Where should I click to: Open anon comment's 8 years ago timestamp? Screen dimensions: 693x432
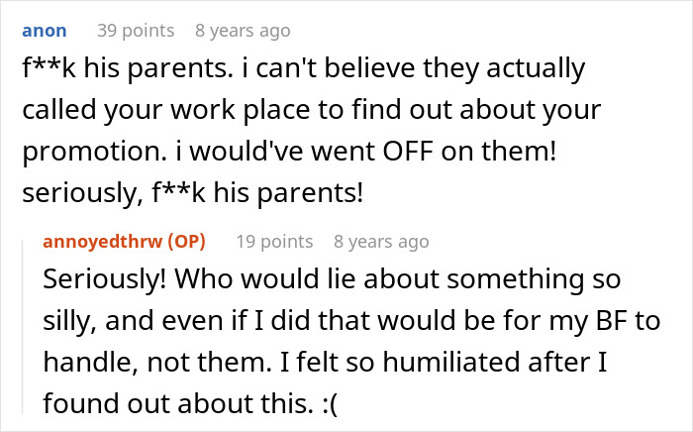(x=243, y=31)
